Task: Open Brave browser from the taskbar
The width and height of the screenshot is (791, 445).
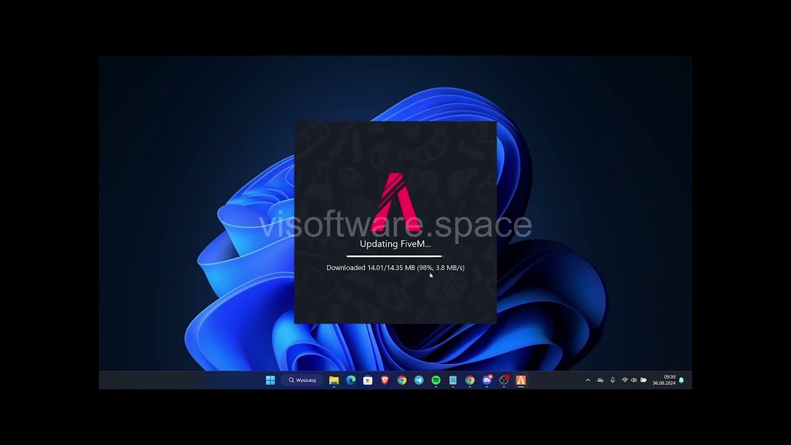Action: click(x=385, y=380)
